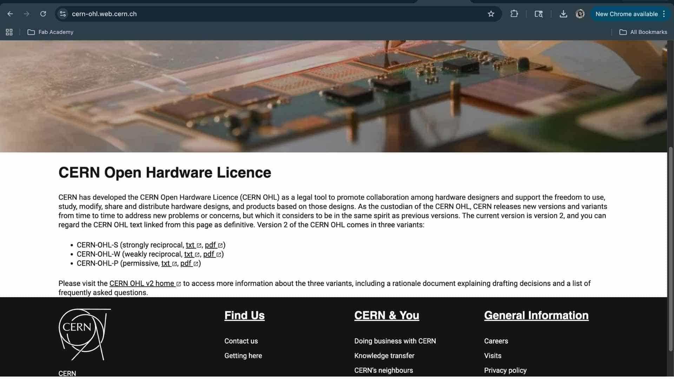Image resolution: width=674 pixels, height=379 pixels.
Task: Open CERN-OHL-P txt link
Action: coord(169,264)
